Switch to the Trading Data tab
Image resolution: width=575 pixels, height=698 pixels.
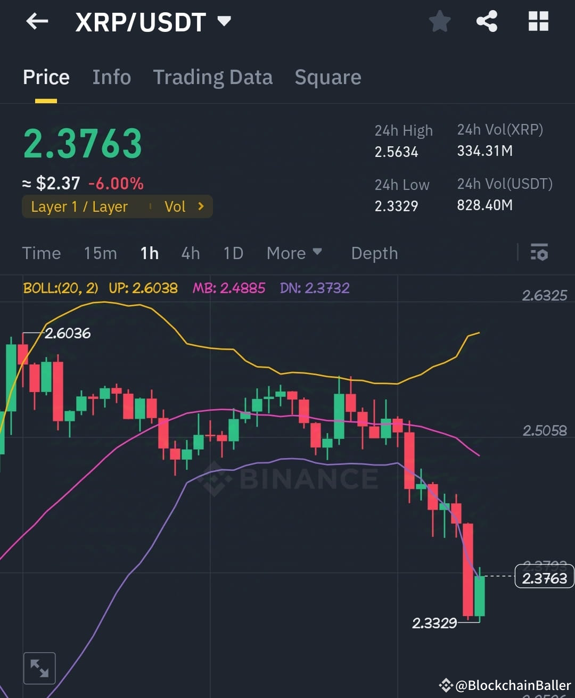[x=213, y=78]
